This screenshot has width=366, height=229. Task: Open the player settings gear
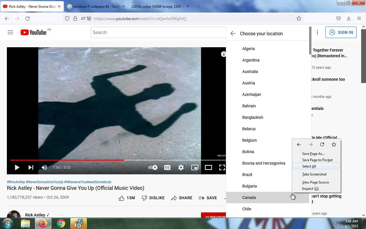coord(181,167)
